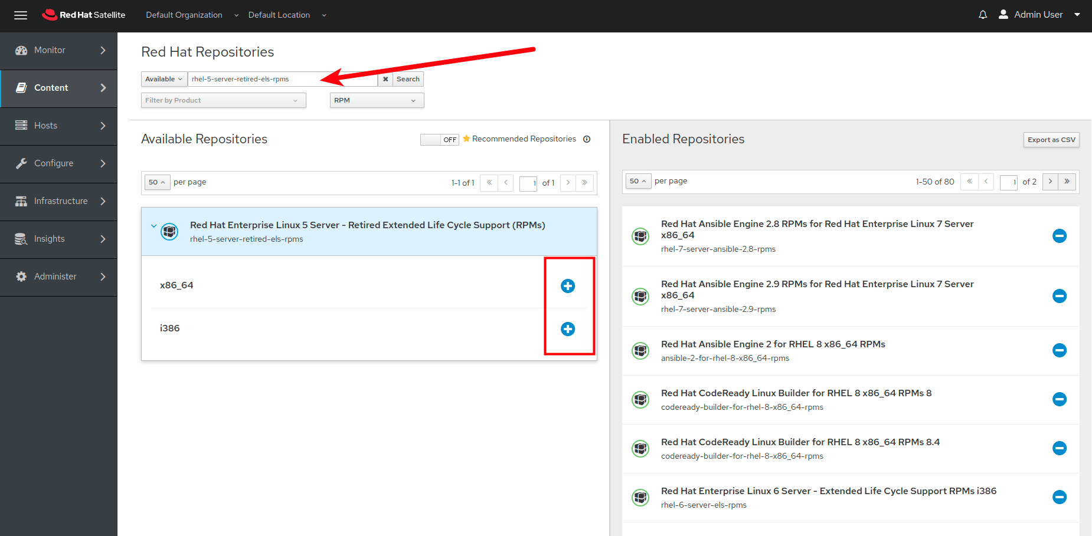This screenshot has height=536, width=1092.
Task: Add the i386 repository with the plus icon
Action: (567, 329)
